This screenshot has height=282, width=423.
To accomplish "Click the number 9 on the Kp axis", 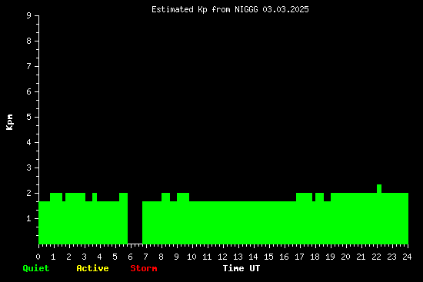I will (29, 15).
